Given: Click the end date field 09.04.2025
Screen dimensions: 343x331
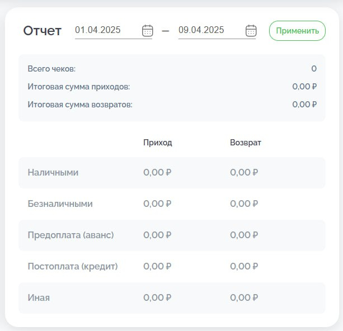Looking at the screenshot, I should click(201, 30).
